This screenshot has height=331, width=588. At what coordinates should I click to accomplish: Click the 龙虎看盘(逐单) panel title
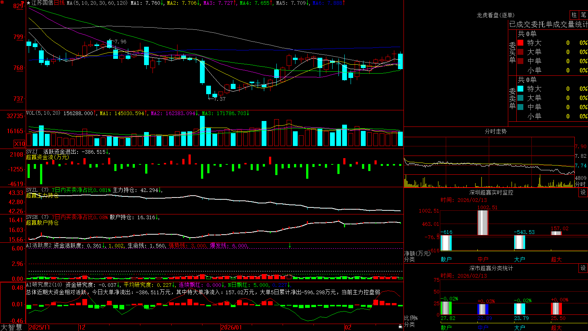(495, 15)
